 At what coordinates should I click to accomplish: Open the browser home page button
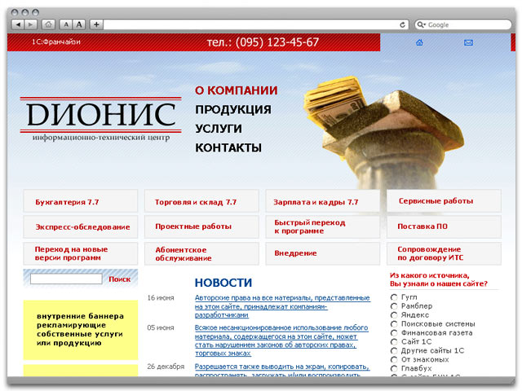[x=48, y=24]
